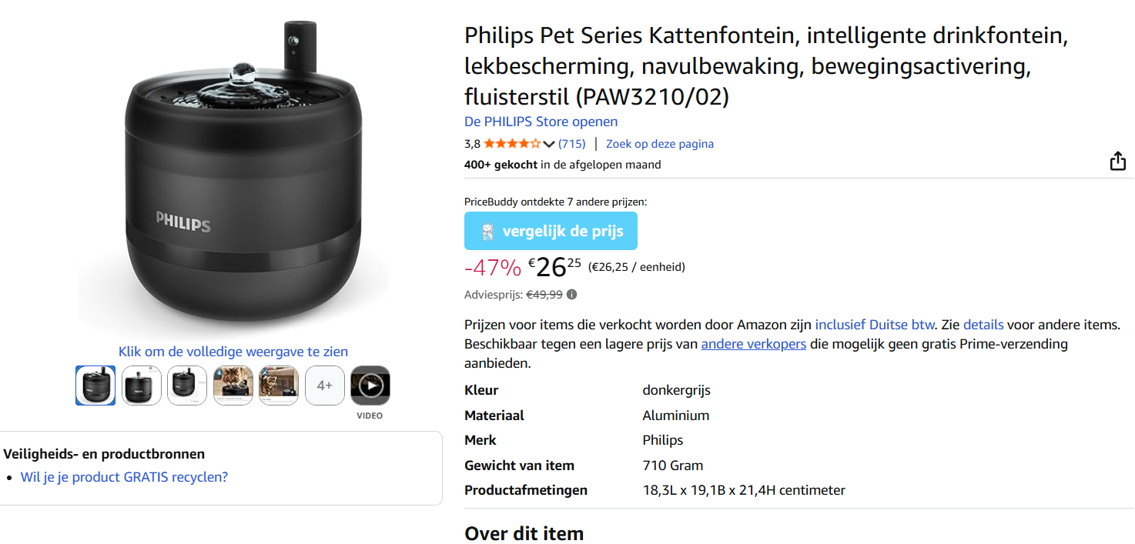Click the 4+ tile to see more images
This screenshot has height=544, width=1135.
pos(324,385)
